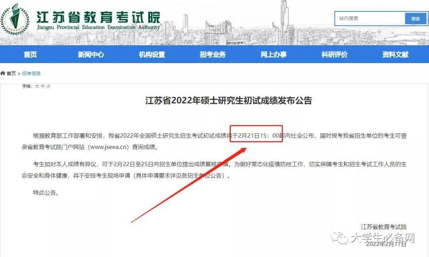Viewport: 429px width, 257px height.
Task: Click the highlighted 2月21日15:00 date text
Action: (258, 136)
